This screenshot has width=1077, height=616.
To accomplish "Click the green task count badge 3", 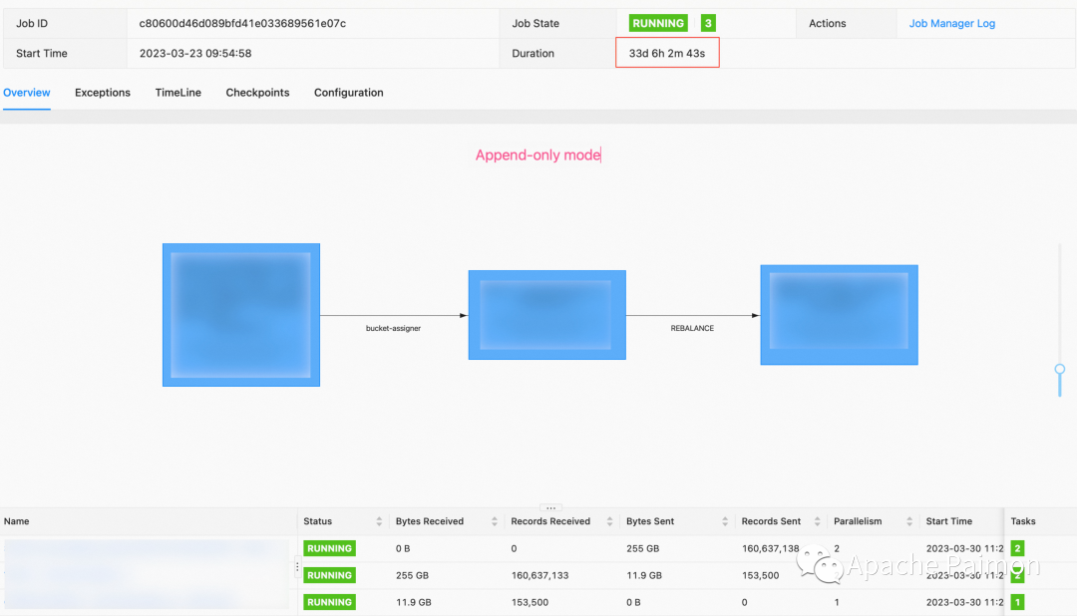I will point(708,23).
